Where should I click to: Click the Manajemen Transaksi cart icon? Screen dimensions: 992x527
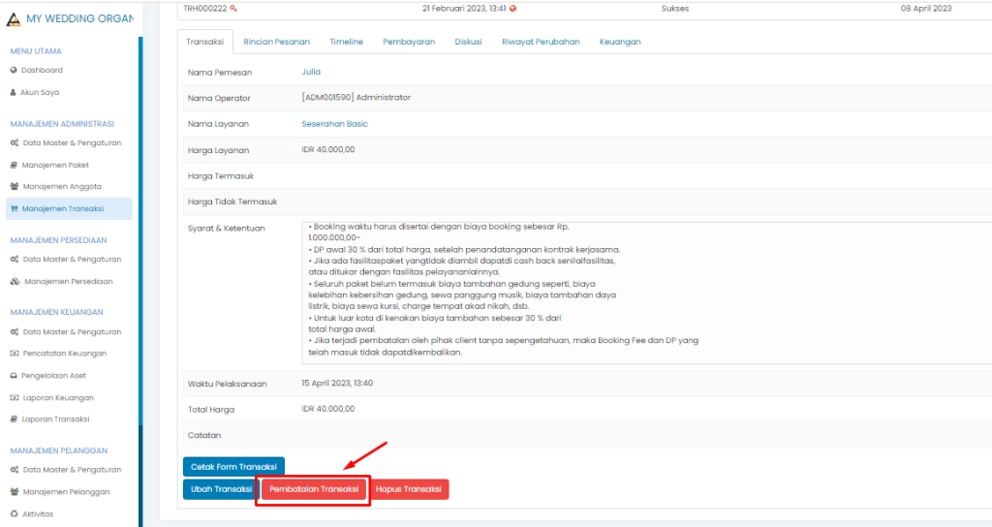(x=14, y=208)
